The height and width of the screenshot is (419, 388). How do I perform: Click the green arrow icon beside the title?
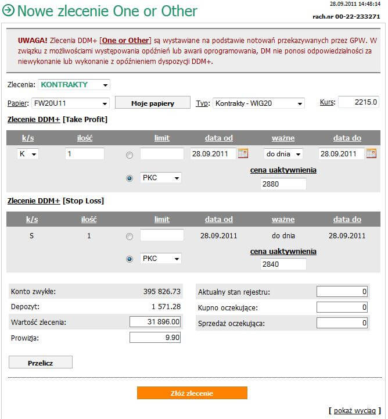[x=8, y=11]
